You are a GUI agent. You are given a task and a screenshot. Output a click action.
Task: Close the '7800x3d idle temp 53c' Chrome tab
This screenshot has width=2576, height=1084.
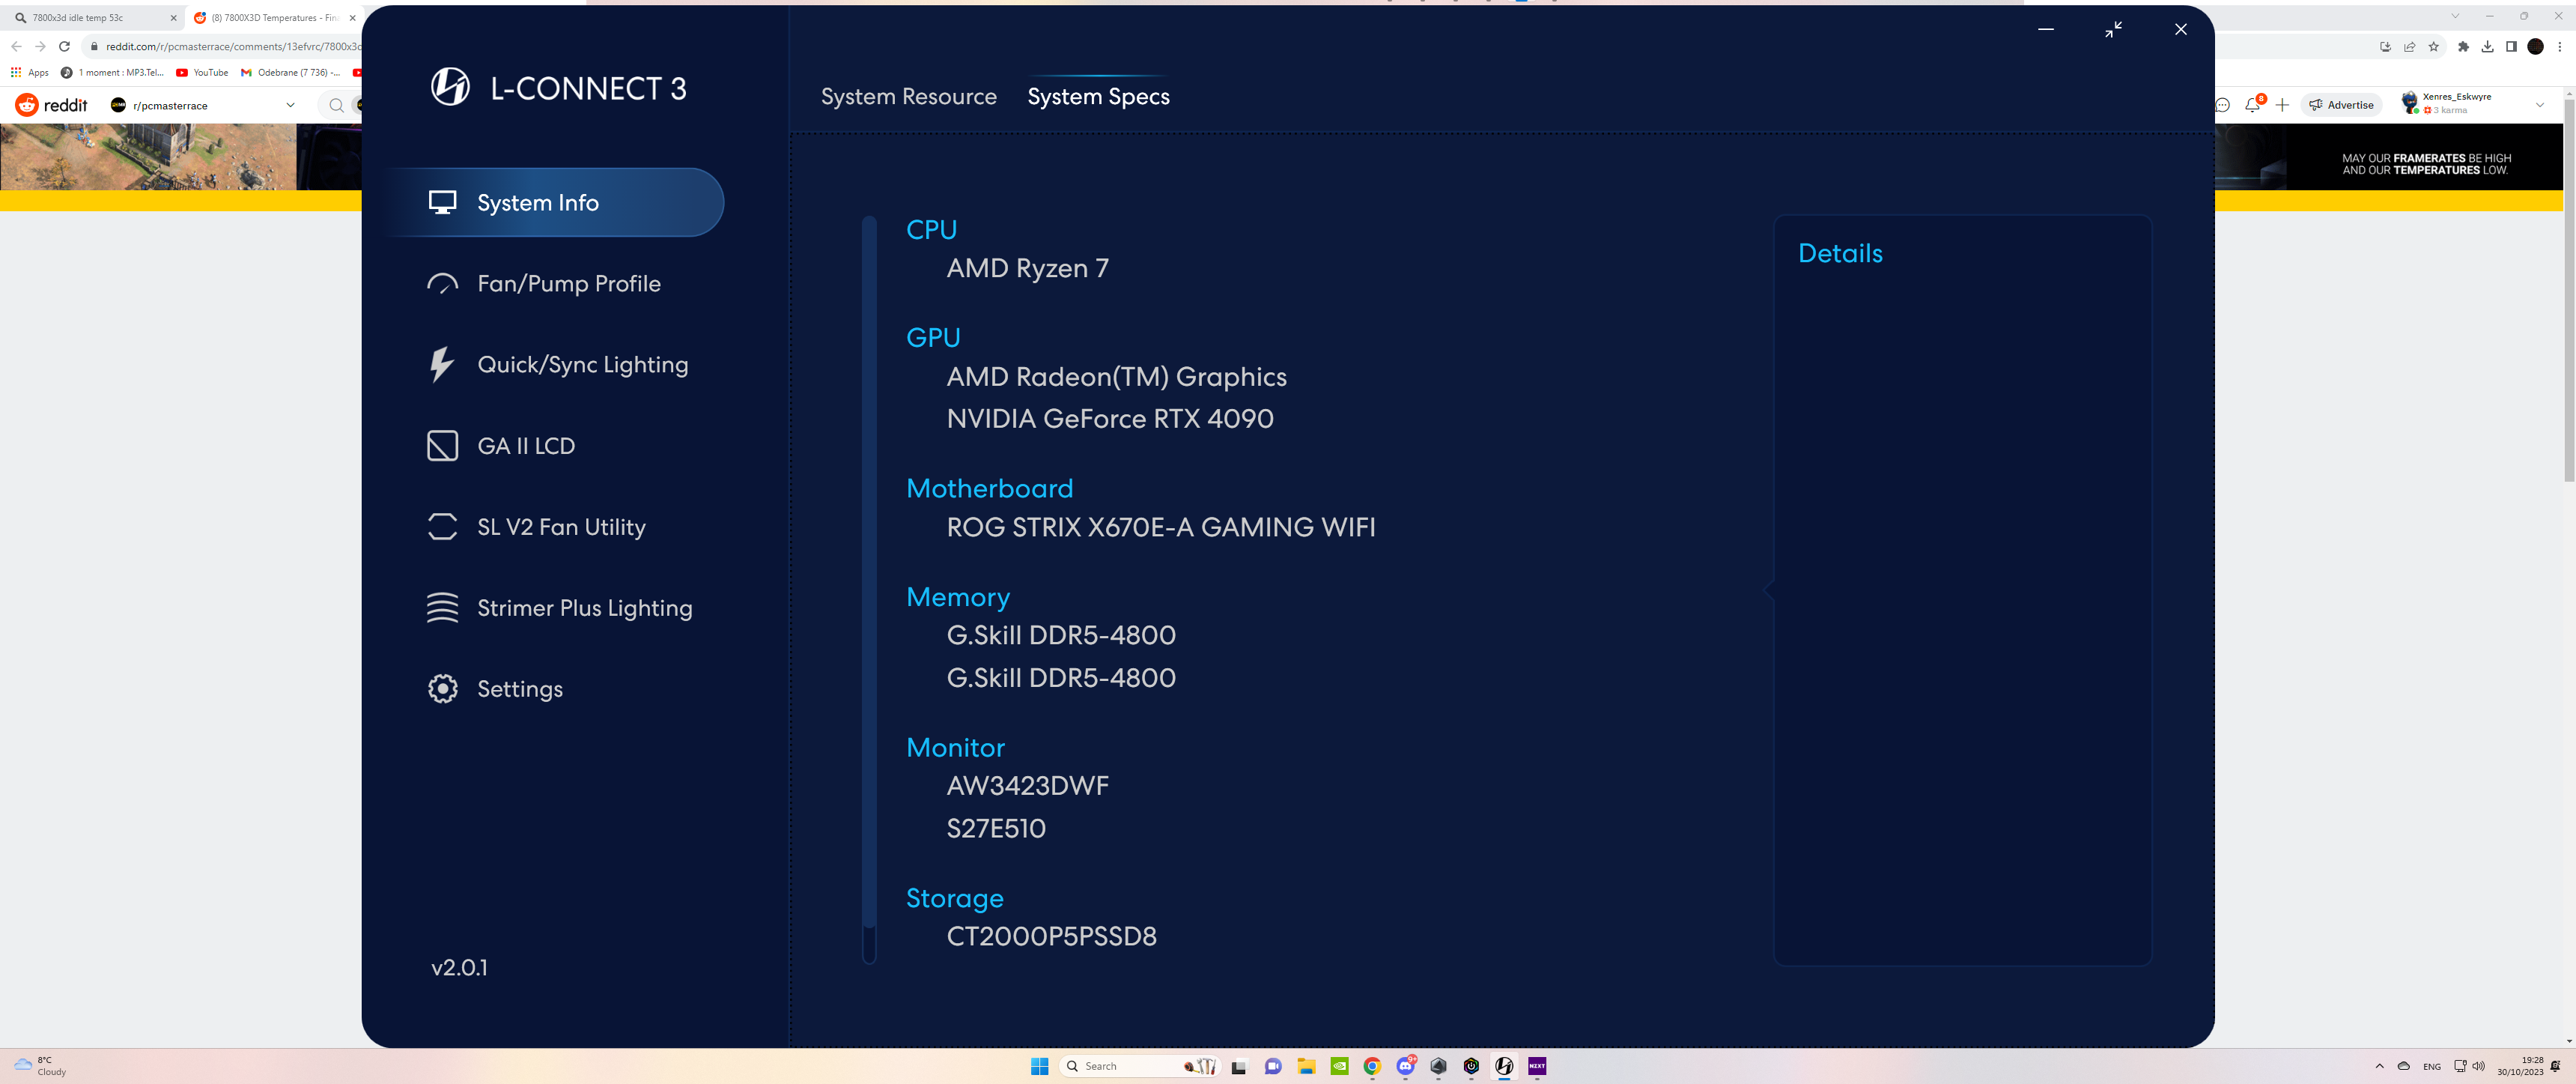[x=173, y=17]
